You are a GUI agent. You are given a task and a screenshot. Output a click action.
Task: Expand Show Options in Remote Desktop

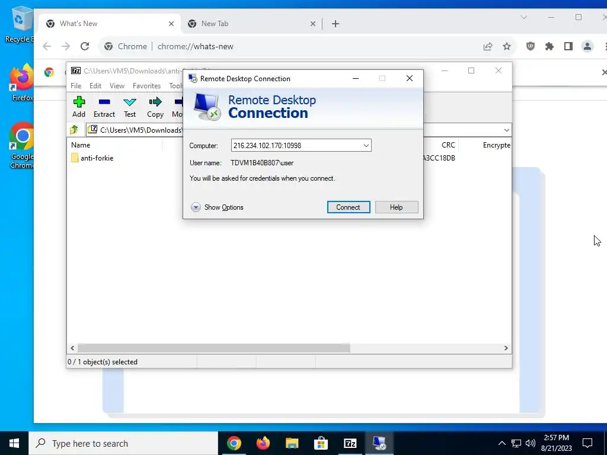tap(217, 207)
